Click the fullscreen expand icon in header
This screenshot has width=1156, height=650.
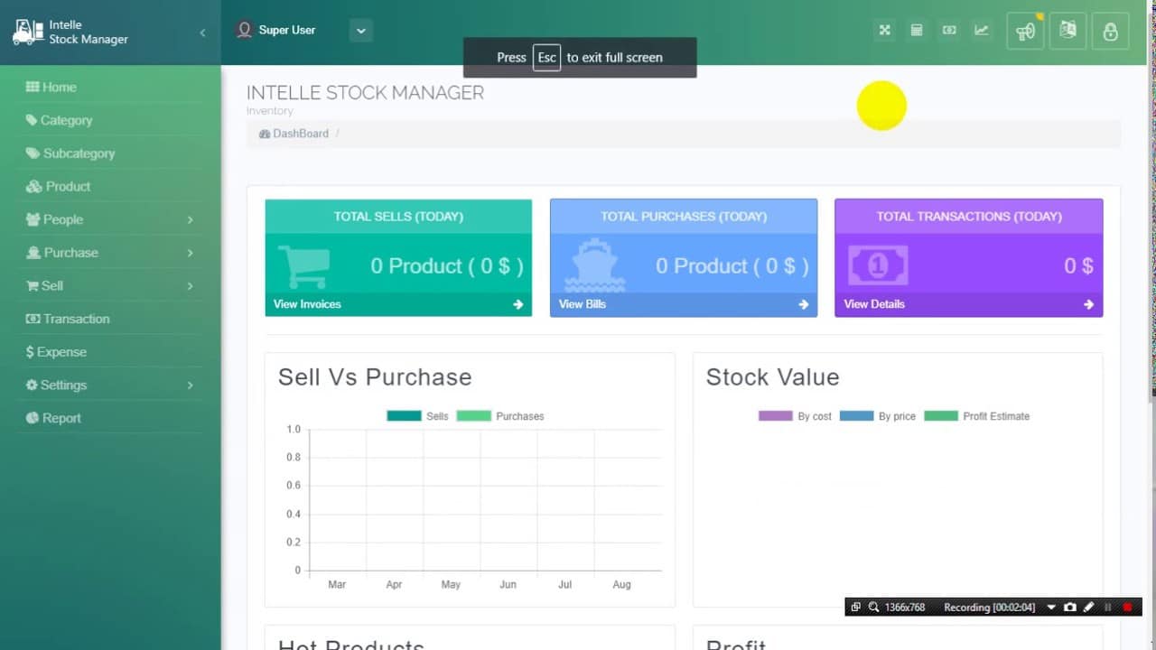885,31
